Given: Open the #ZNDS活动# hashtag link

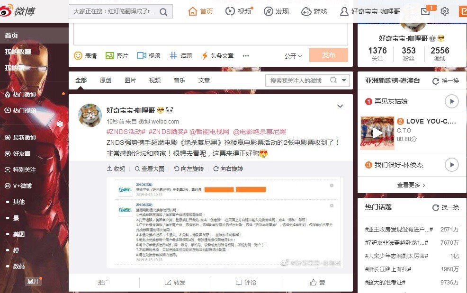Looking at the screenshot, I should point(126,132).
